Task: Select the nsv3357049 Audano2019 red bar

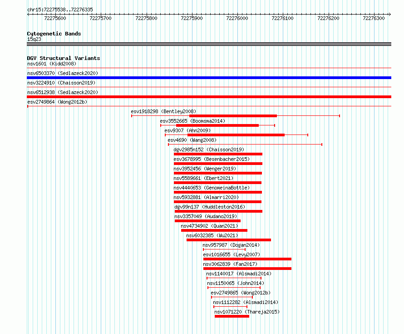Action: [207, 221]
